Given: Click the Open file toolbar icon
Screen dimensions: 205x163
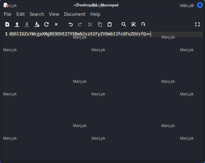Looking at the screenshot, I should 17,24.
